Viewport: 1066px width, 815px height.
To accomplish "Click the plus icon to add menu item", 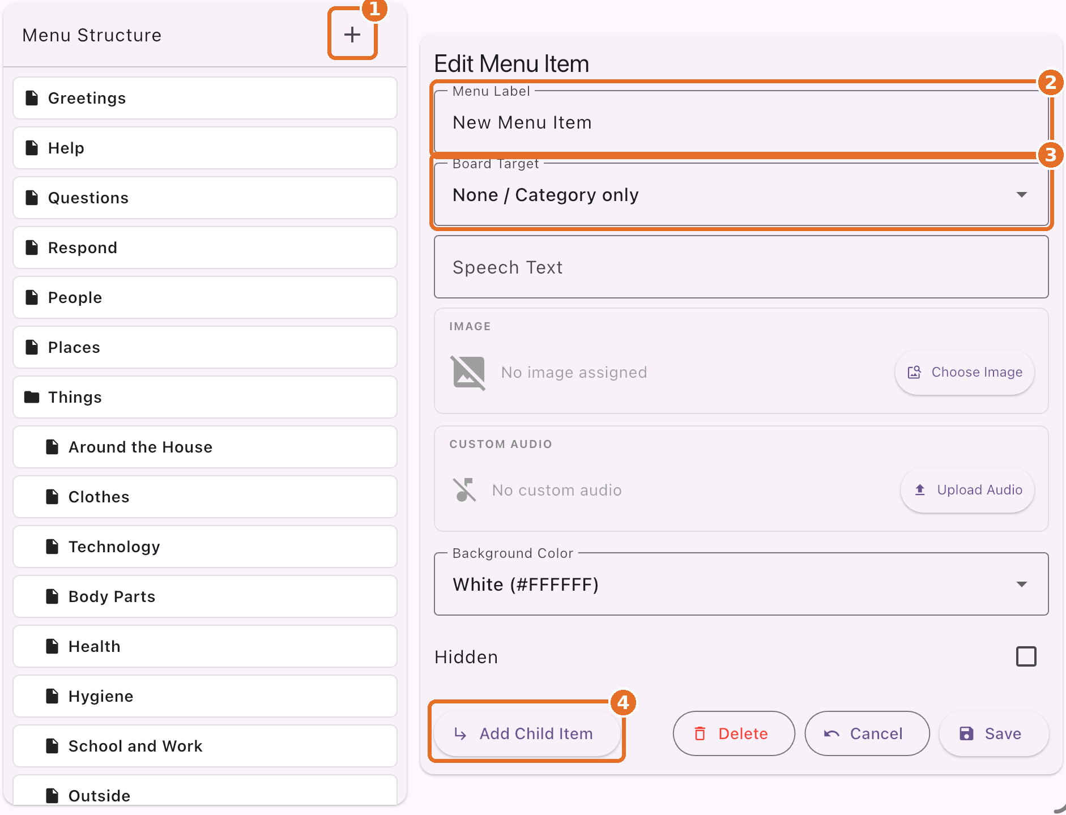I will 352,35.
